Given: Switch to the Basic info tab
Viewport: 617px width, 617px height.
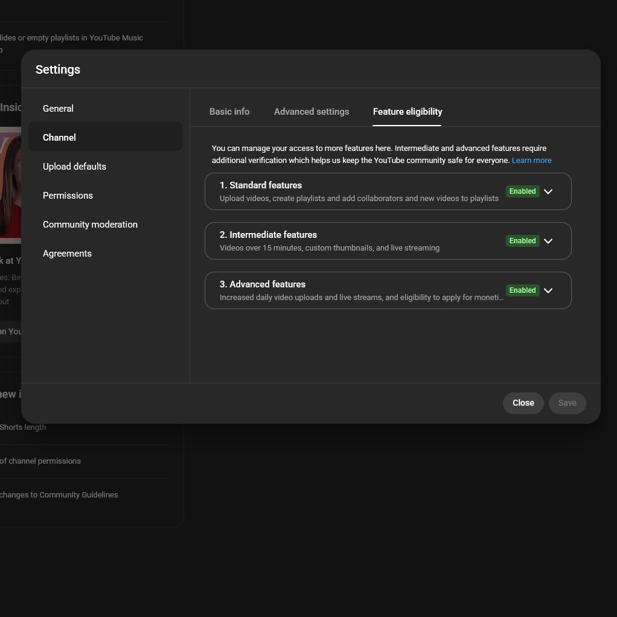Looking at the screenshot, I should 229,112.
